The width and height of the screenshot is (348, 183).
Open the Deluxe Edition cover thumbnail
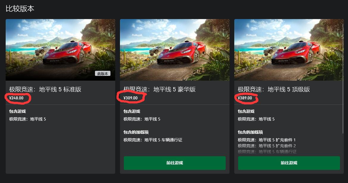pyautogui.click(x=175, y=50)
